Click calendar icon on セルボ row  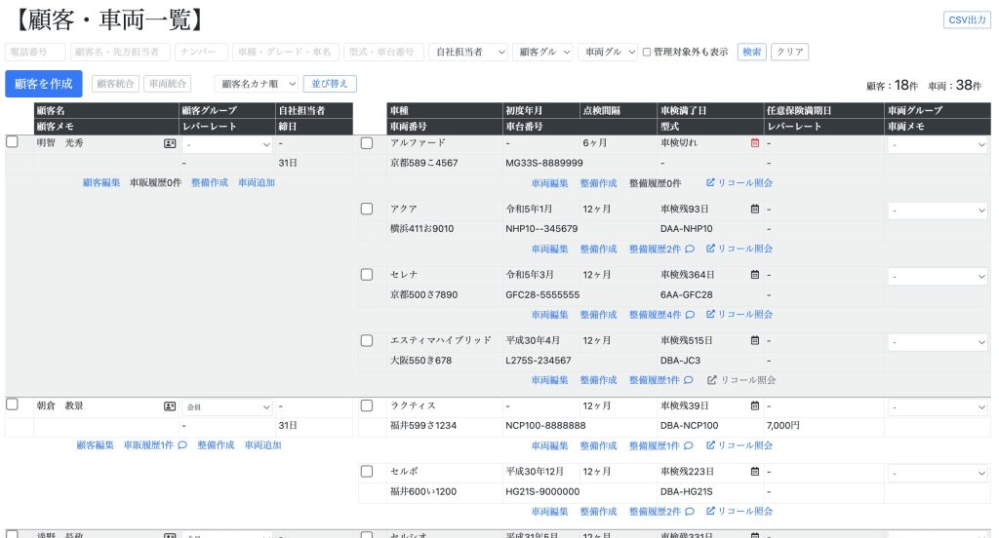755,472
